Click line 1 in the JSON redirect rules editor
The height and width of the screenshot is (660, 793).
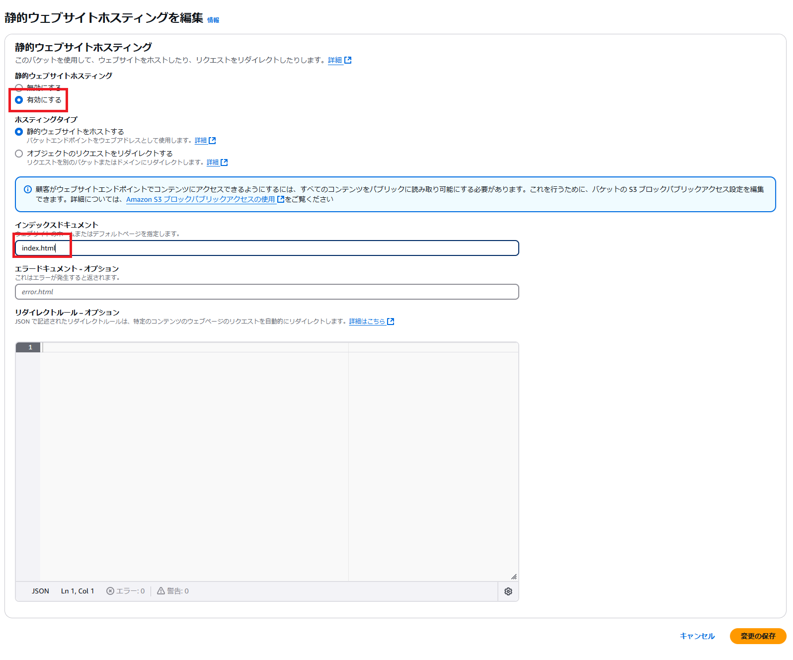(280, 347)
